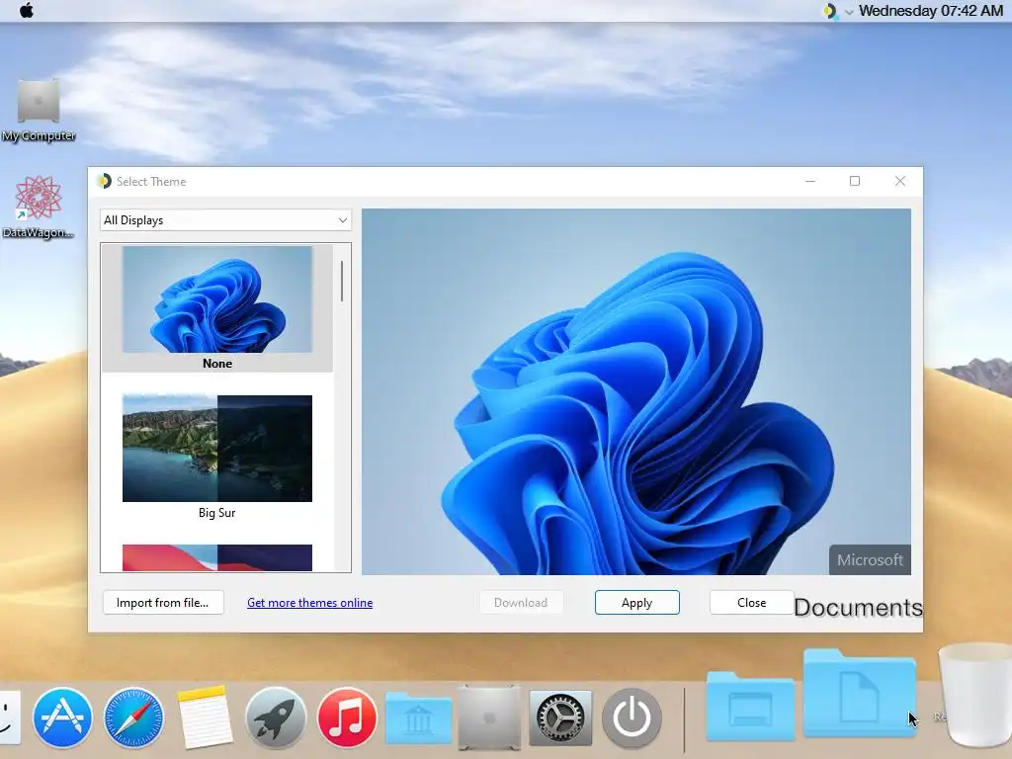
Task: Click the Select Theme title bar app icon
Action: click(104, 182)
